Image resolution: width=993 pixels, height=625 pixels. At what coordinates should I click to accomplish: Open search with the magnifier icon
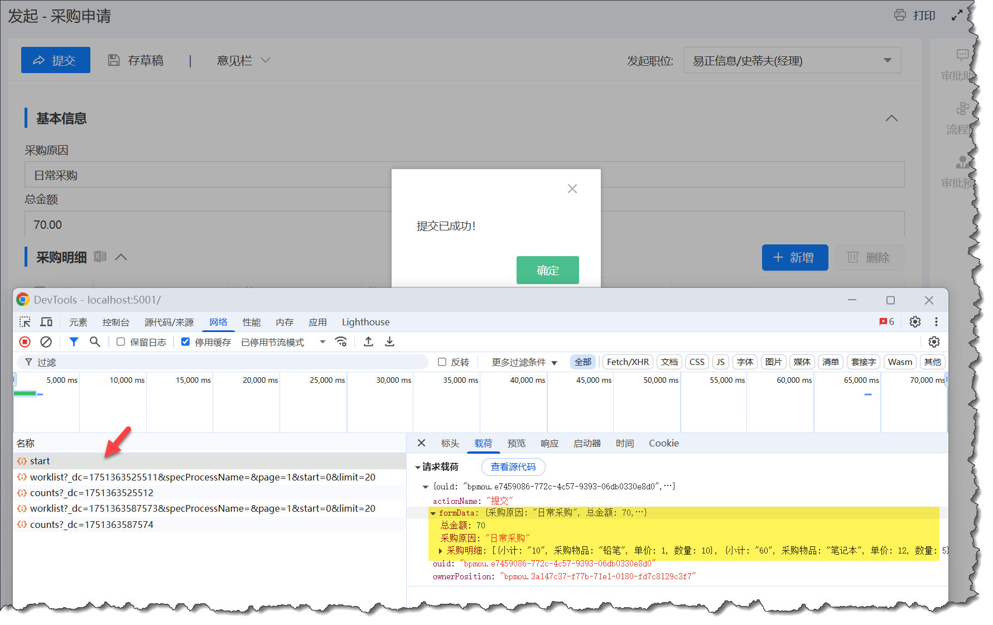coord(95,342)
